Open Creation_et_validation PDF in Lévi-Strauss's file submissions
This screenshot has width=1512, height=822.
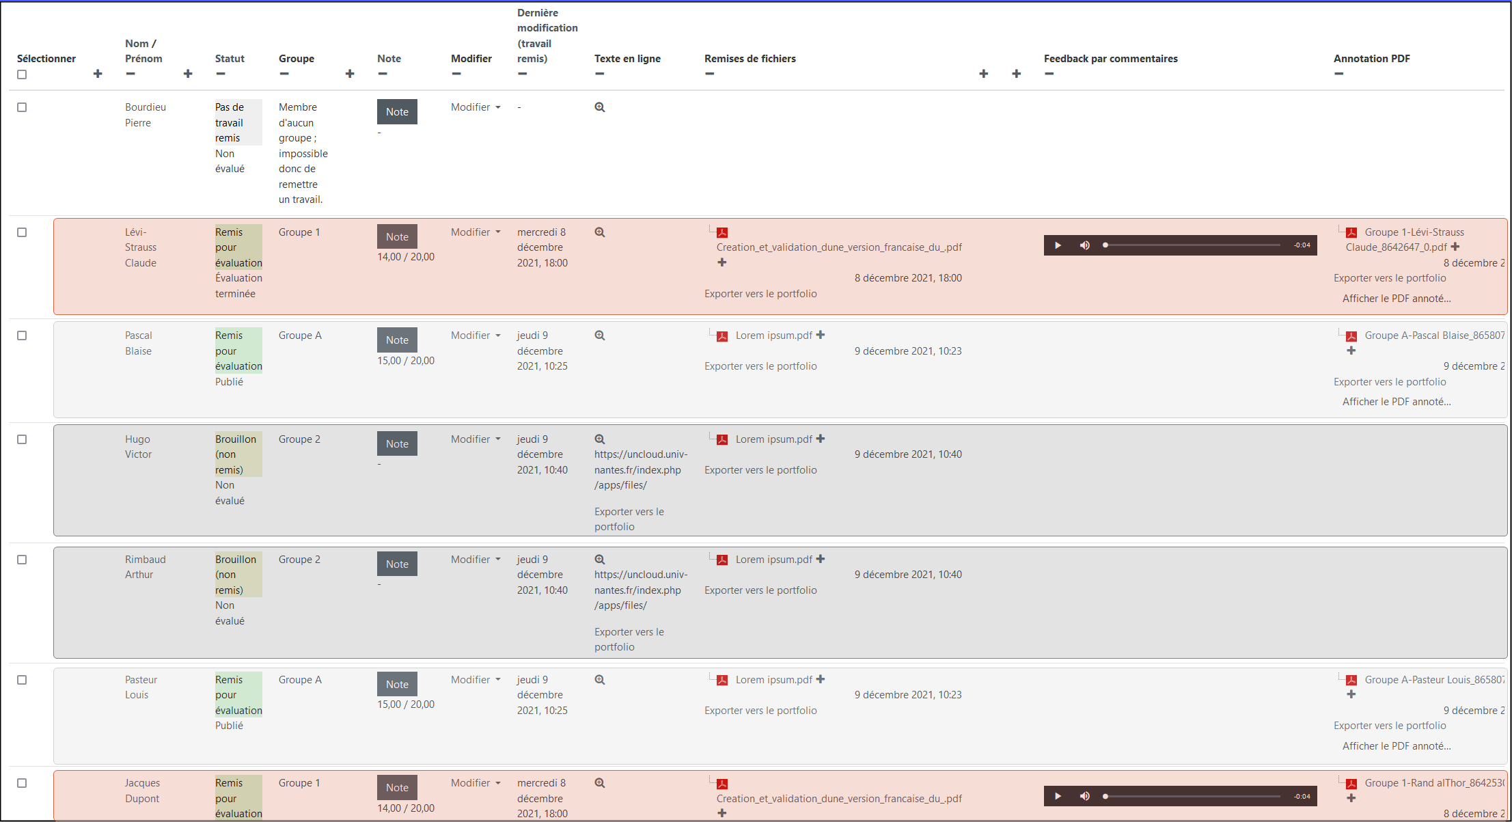click(838, 247)
